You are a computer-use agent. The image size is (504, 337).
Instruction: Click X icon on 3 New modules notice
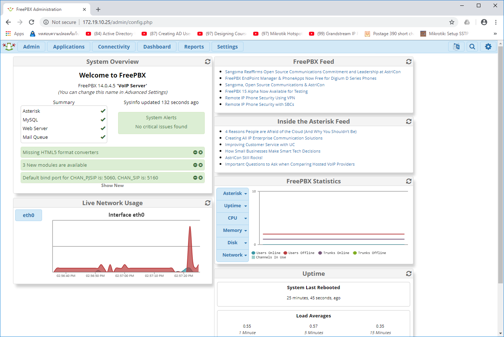click(x=200, y=165)
